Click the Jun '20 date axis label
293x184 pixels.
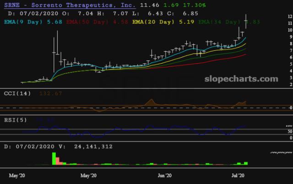pos(164,175)
